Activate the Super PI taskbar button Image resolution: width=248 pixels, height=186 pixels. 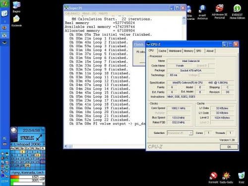tap(4, 35)
